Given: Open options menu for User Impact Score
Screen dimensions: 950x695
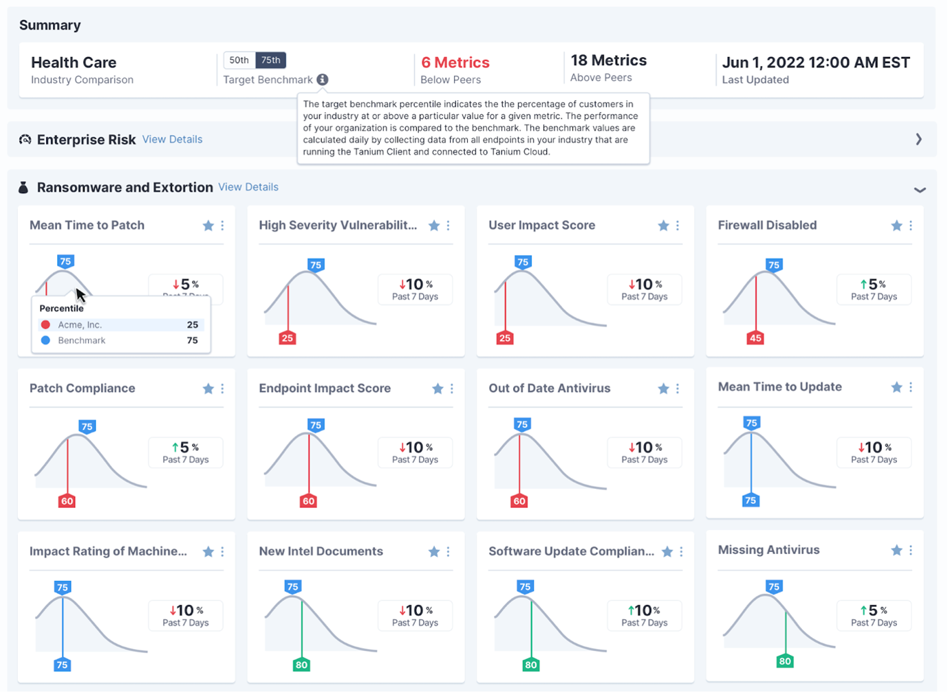Looking at the screenshot, I should [x=678, y=225].
